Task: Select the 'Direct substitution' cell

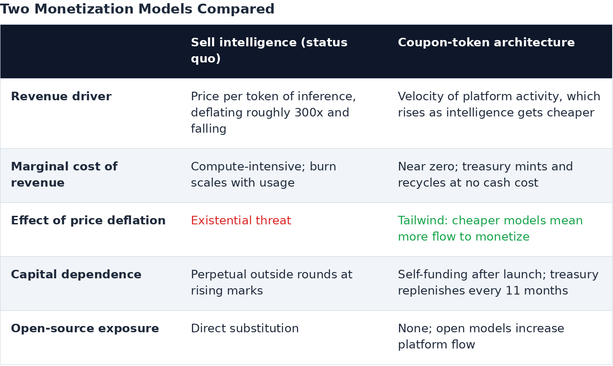Action: (x=284, y=337)
